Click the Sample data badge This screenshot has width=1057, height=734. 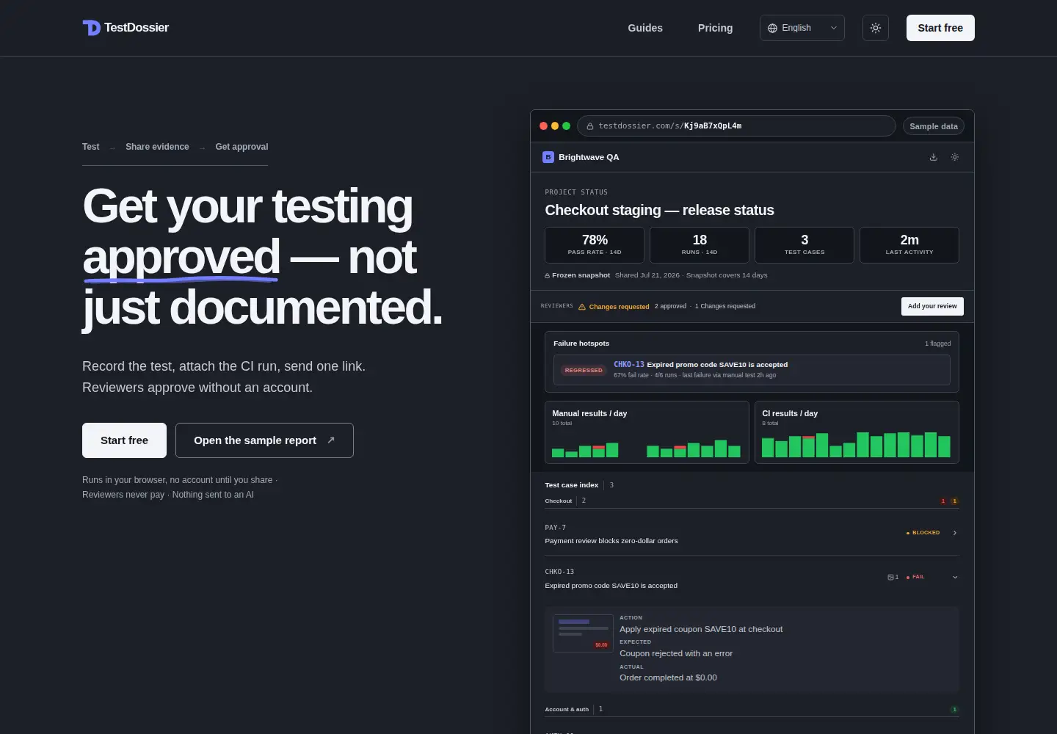tap(934, 126)
